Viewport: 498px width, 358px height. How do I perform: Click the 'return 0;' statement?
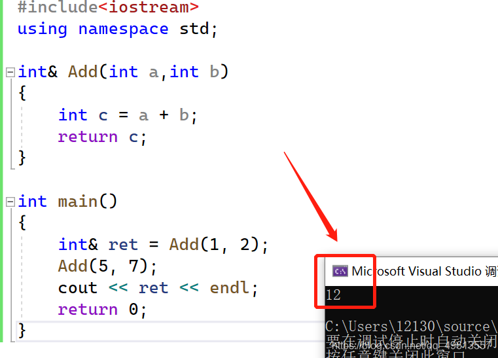coord(102,310)
